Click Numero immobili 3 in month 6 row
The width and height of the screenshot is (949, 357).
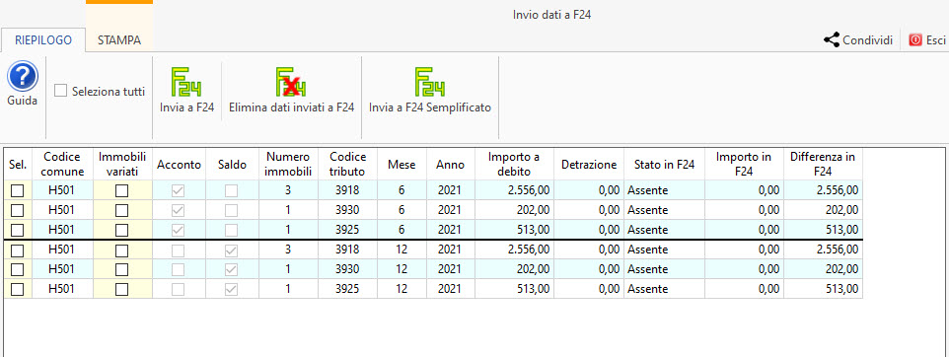289,190
